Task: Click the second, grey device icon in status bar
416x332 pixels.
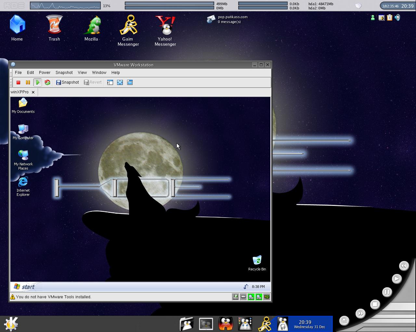Action: tap(243, 297)
